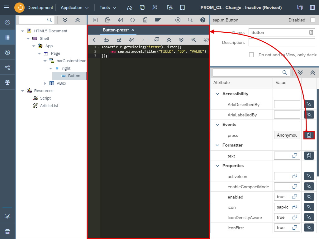This screenshot has width=319, height=239.
Task: Open the preview glasses icon in the header
Action: coord(130,7)
